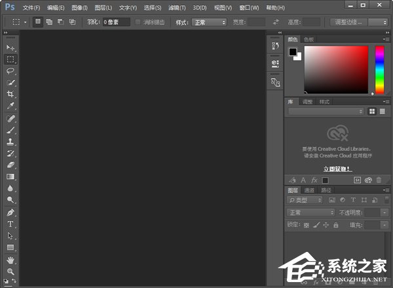This screenshot has height=288, width=393.
Task: Select the Crop tool
Action: (10, 94)
